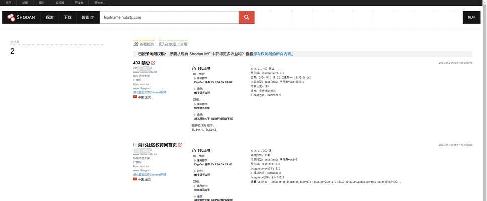487x201 pixels.
Task: Click the chart icon beside 查看报告
Action: pos(135,44)
